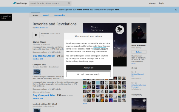Expand the artist bio with 'more'

coord(133,63)
